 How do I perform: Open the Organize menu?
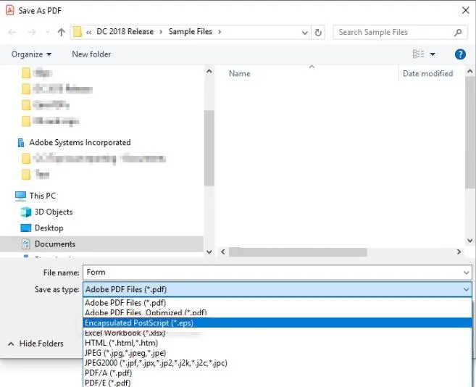tap(31, 54)
